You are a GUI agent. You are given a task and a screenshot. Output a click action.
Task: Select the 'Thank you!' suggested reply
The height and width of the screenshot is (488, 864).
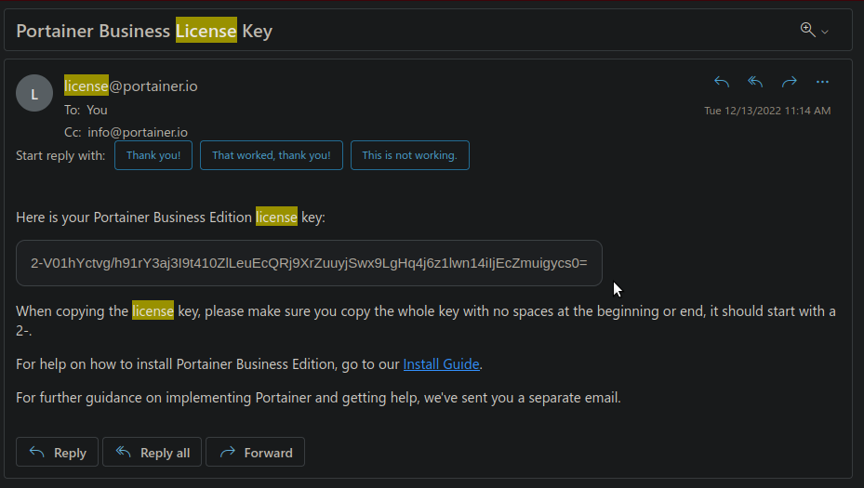[x=153, y=155]
